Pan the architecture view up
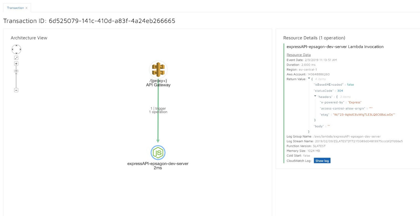The height and width of the screenshot is (216, 420). (16, 46)
